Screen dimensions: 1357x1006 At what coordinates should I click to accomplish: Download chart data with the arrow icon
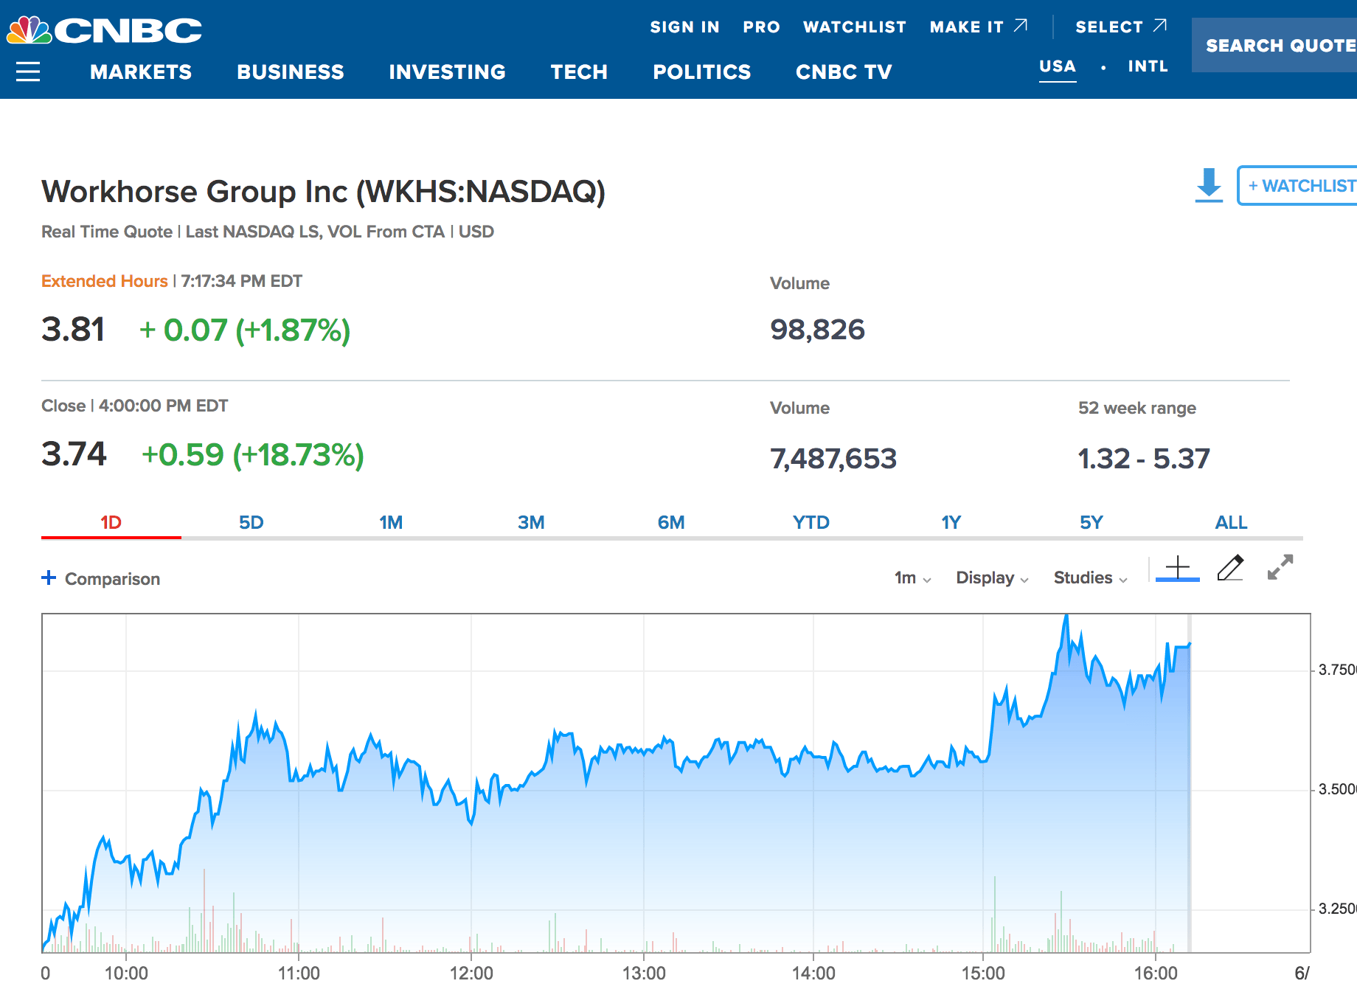(1209, 185)
